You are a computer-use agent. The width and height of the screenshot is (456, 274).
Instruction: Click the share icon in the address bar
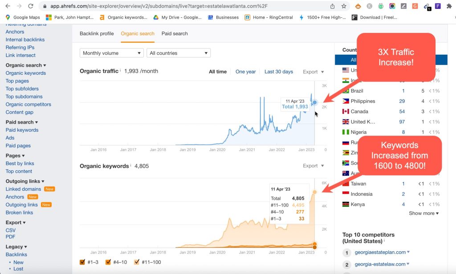(x=332, y=6)
